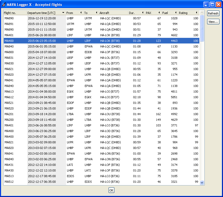
Task: Confirm with the OK button
Action: tap(111, 190)
